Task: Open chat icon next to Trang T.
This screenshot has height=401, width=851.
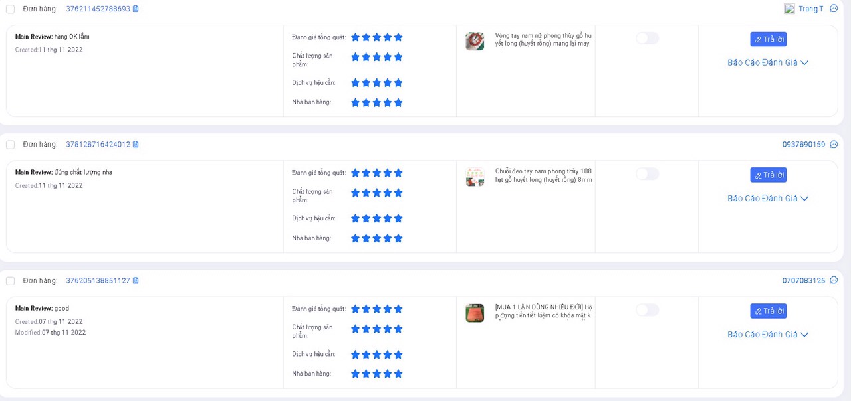Action: pyautogui.click(x=834, y=9)
